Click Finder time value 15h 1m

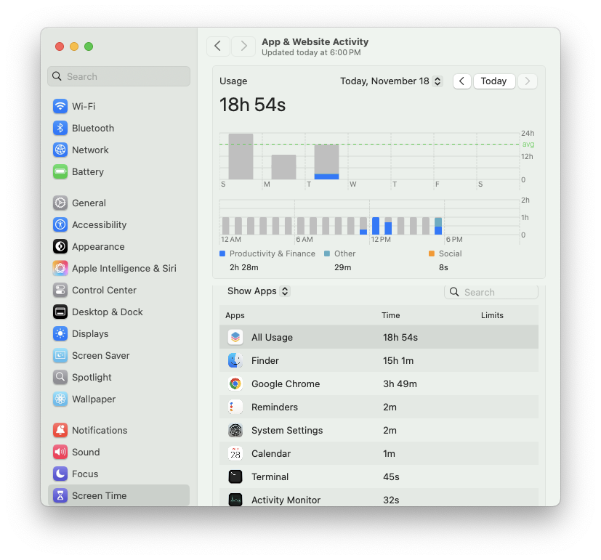398,360
